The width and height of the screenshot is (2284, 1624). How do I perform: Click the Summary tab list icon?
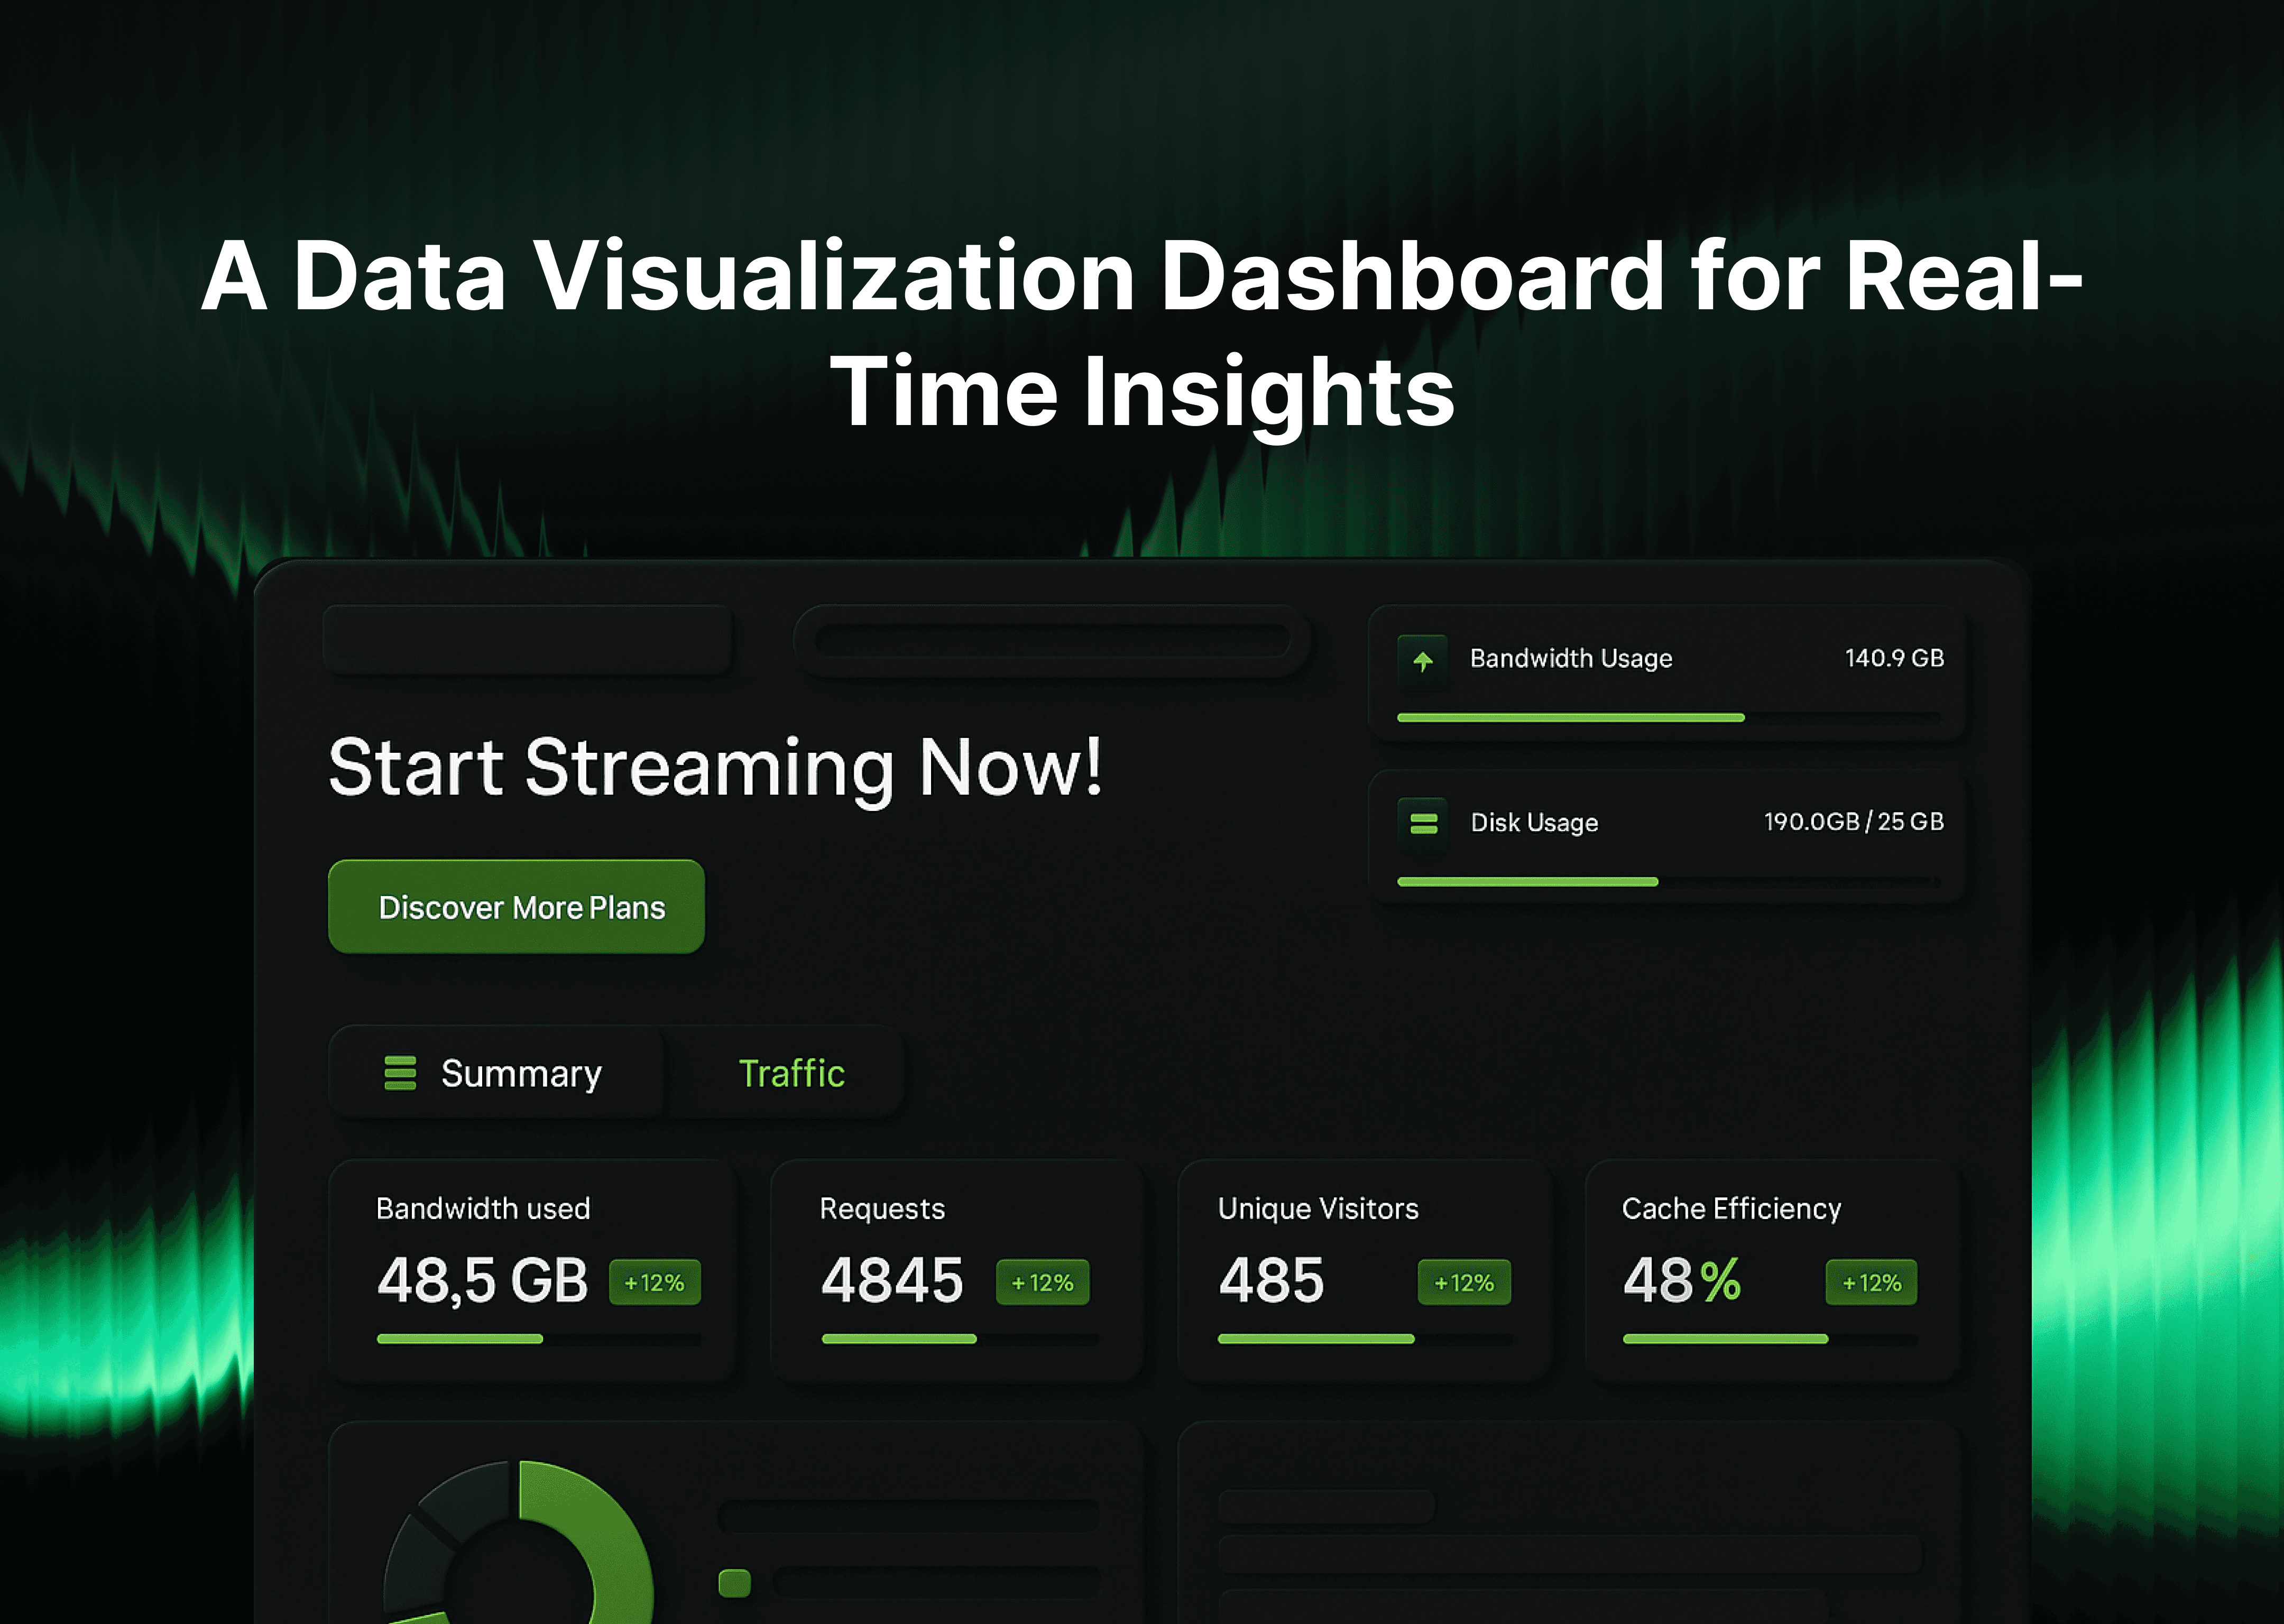pos(400,1073)
